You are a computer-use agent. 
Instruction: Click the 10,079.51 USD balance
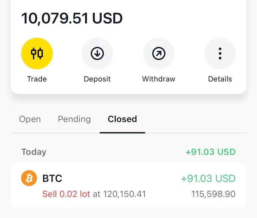click(72, 18)
